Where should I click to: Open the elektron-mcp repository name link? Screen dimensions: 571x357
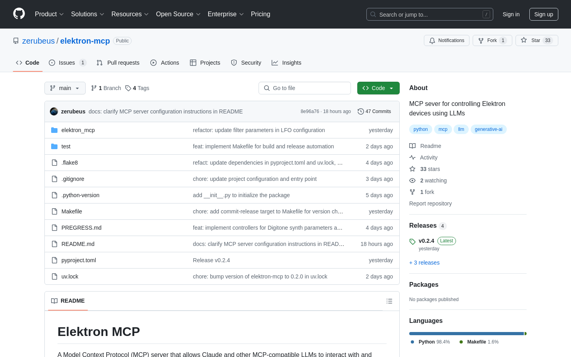[85, 41]
